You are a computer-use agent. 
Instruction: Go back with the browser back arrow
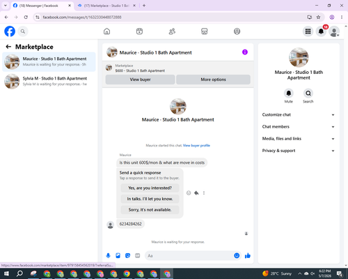(x=6, y=17)
